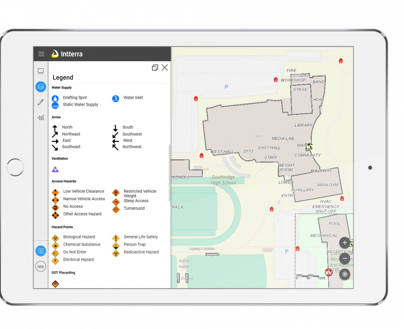404x329 pixels.
Task: Click the Northwest arrow symbol
Action: 115,147
